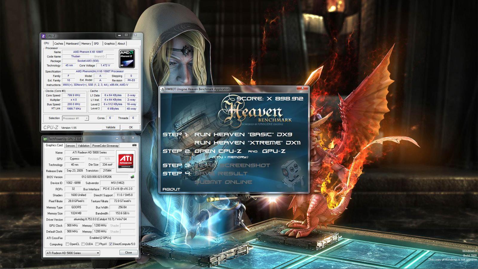Click the AMD Phenom II logo in CPU-Z

[127, 58]
